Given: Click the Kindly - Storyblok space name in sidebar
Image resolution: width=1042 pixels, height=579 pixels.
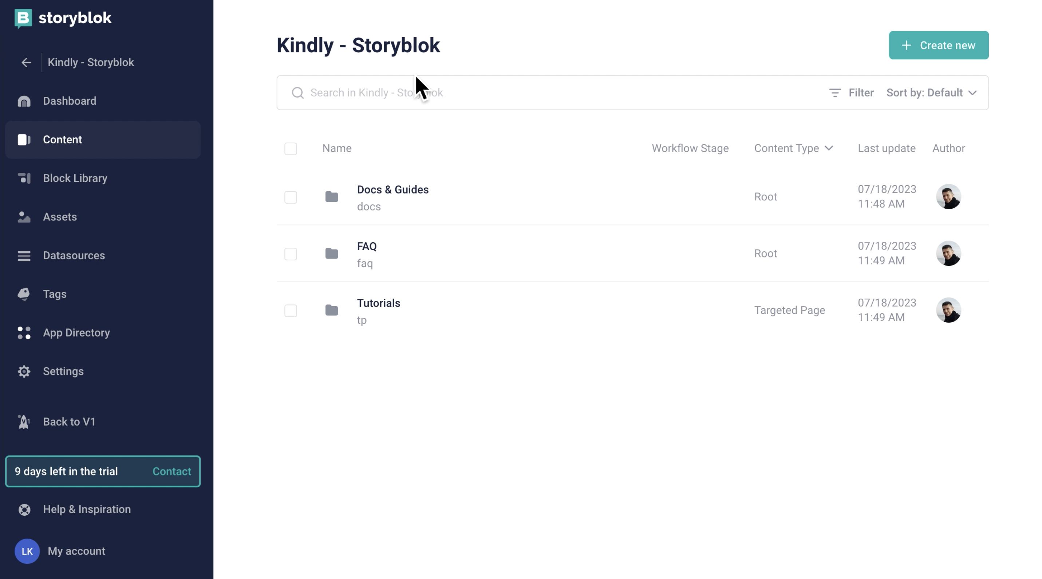Looking at the screenshot, I should tap(91, 63).
